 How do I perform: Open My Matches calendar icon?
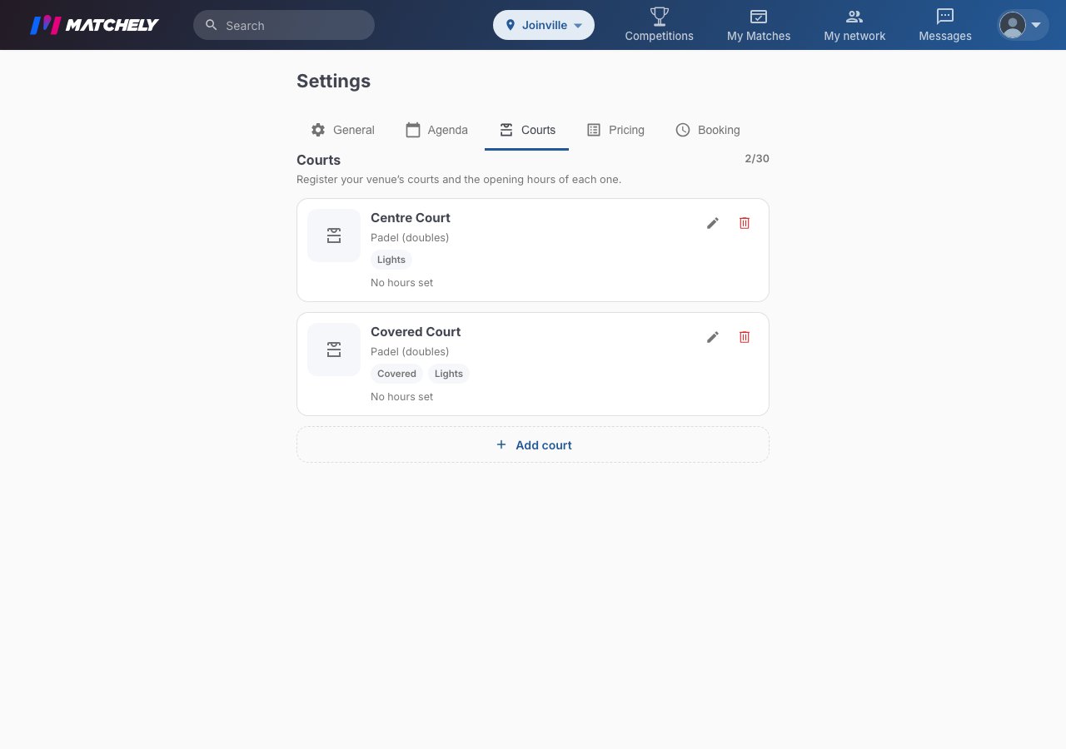click(x=759, y=16)
